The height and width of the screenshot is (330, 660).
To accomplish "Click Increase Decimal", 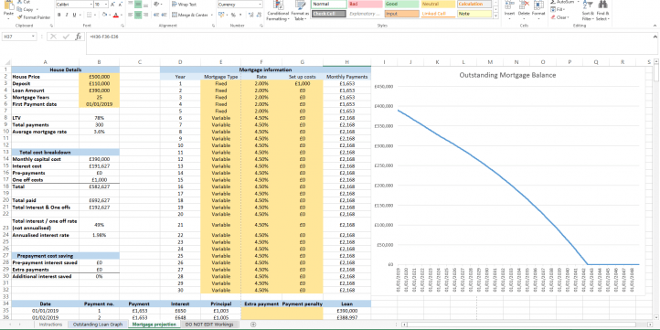I will coord(251,15).
